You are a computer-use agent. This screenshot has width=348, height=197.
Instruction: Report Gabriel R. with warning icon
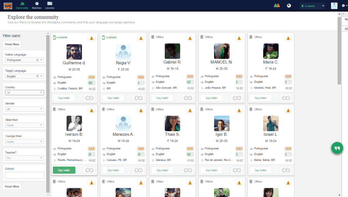point(190,38)
